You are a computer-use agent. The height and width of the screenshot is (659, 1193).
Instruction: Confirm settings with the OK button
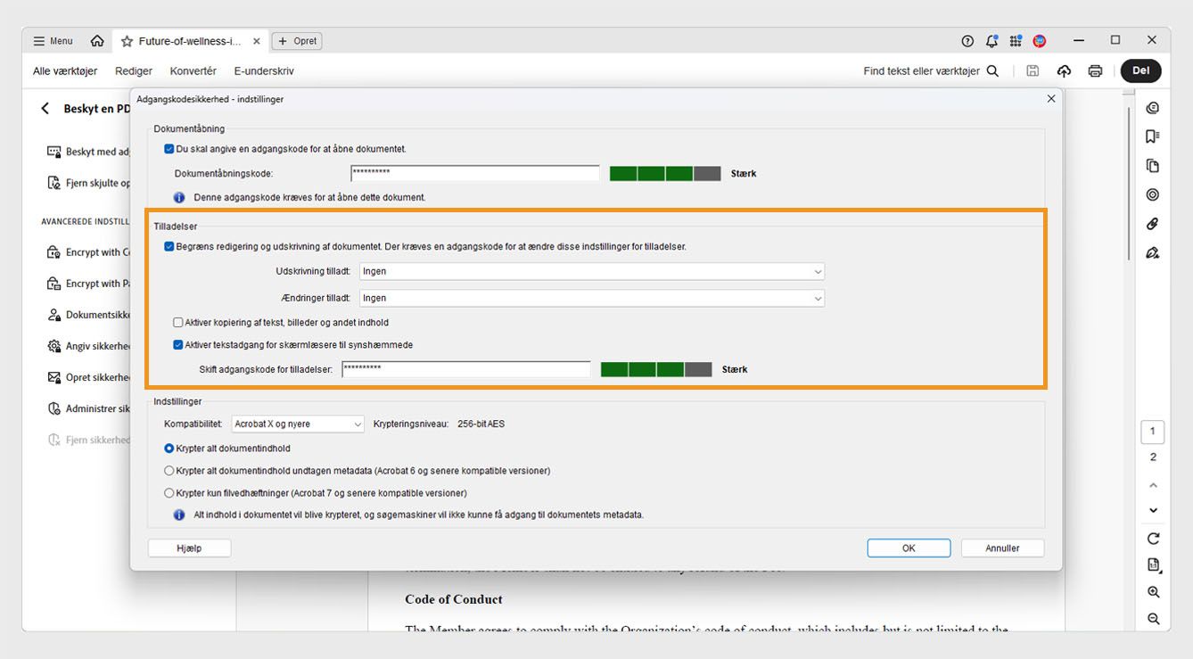(x=909, y=548)
